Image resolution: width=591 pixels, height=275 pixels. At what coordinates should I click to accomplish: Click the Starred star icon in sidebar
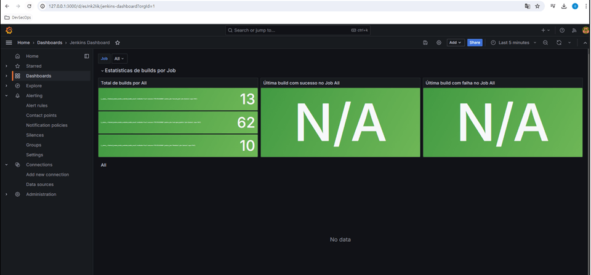point(17,66)
